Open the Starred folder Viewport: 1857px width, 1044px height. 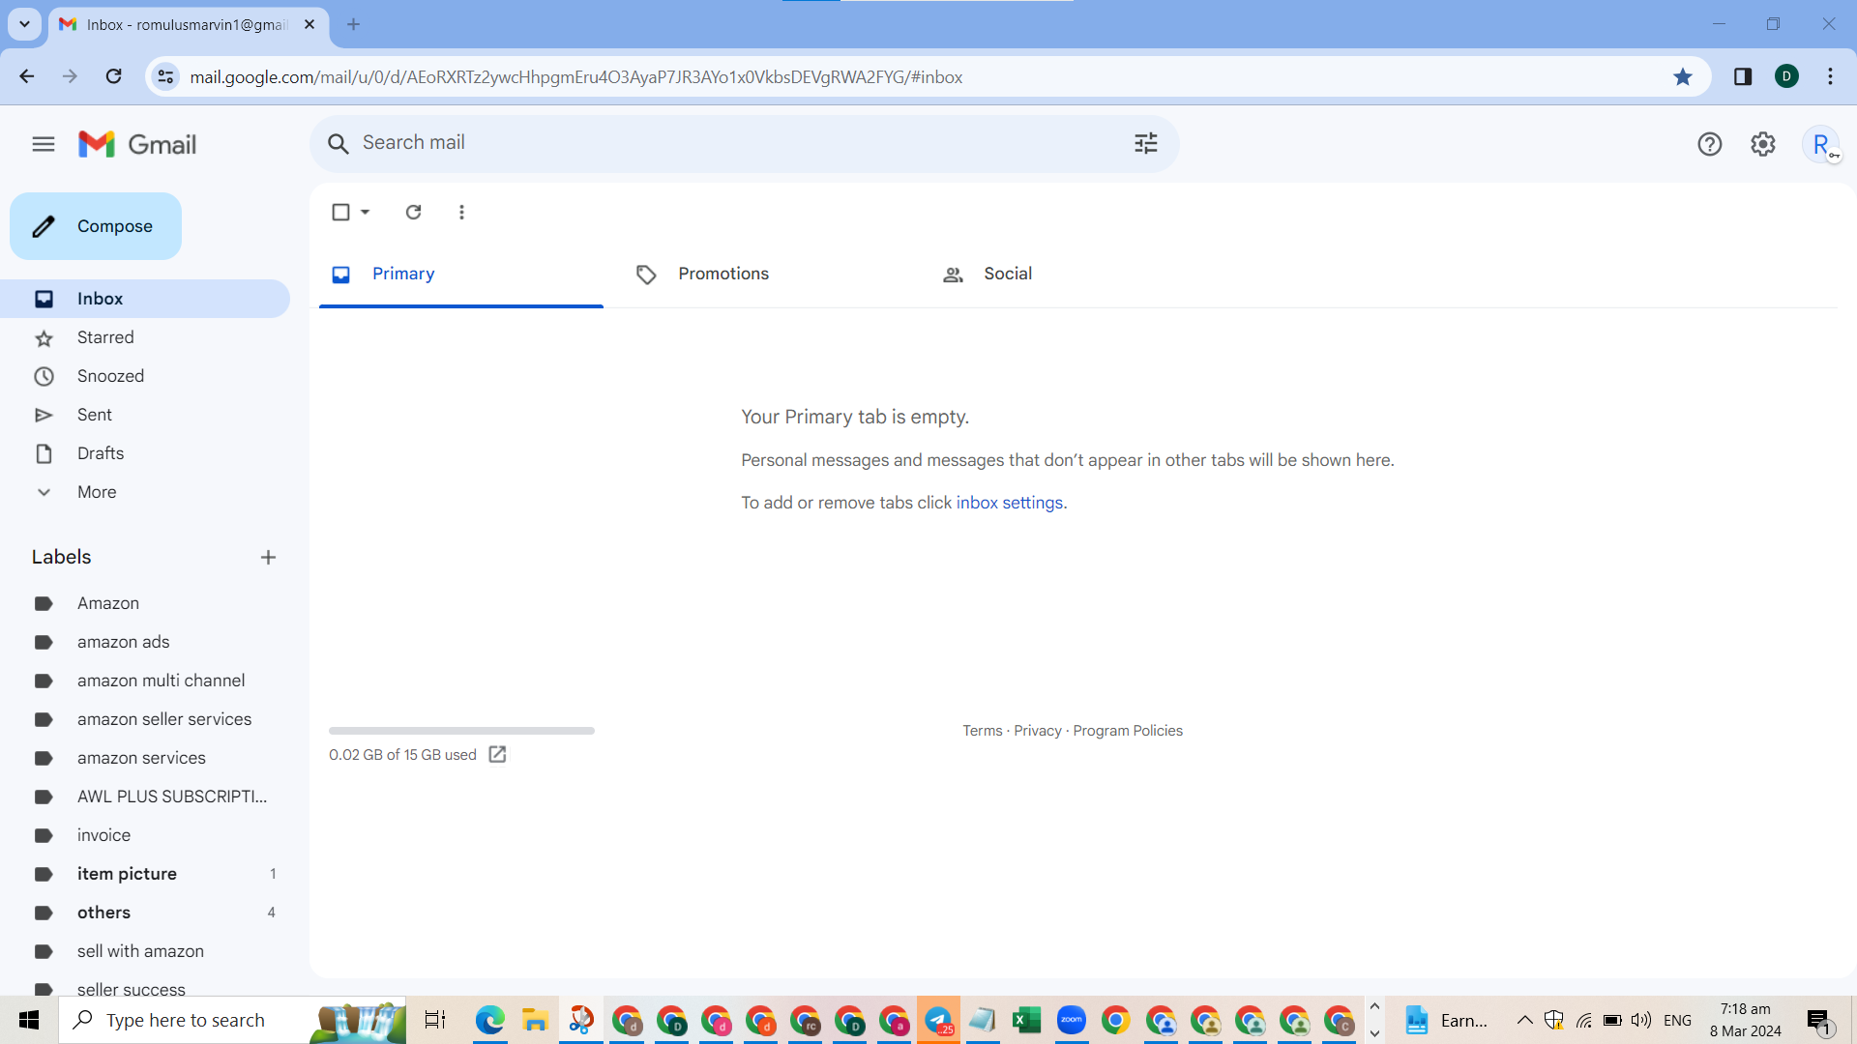pyautogui.click(x=145, y=337)
